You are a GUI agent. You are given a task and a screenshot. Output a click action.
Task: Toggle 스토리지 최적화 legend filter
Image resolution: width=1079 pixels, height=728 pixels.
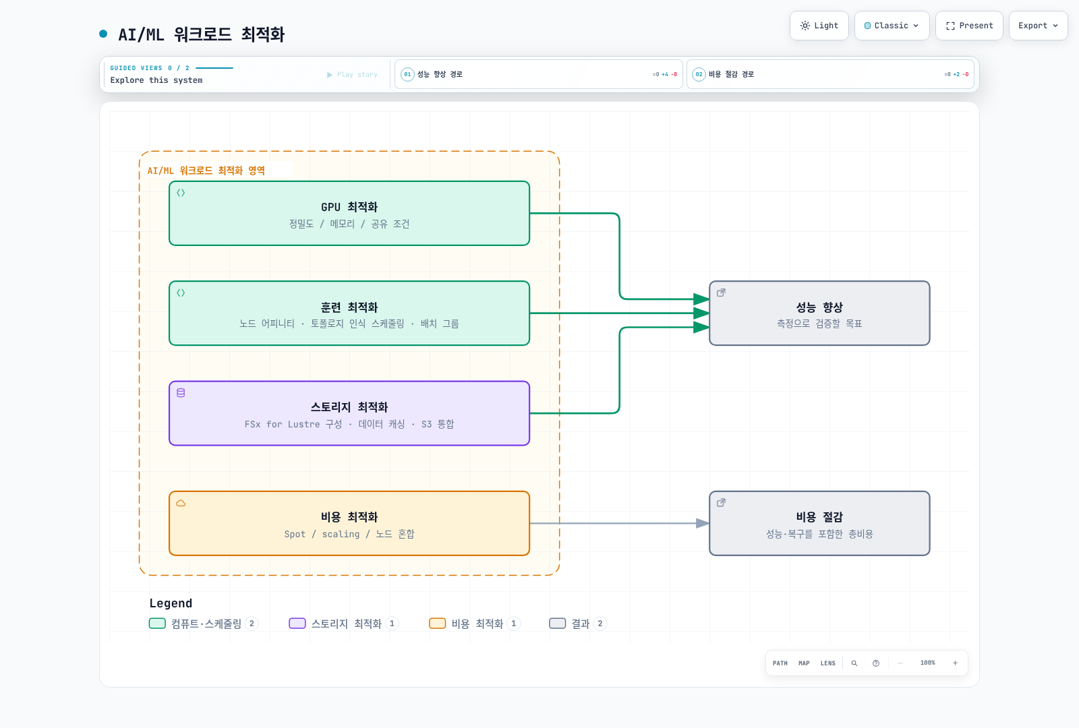click(343, 624)
